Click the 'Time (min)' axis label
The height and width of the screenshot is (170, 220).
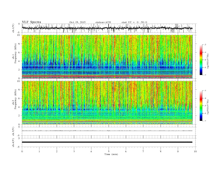(x=111, y=154)
